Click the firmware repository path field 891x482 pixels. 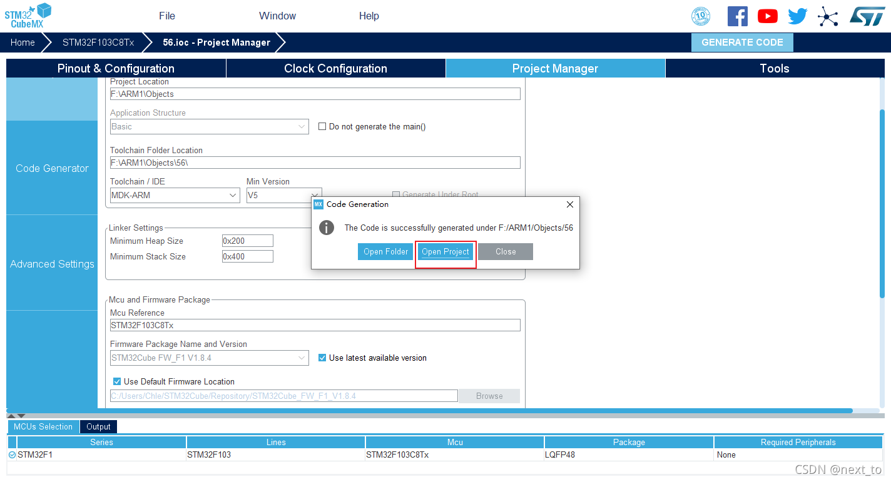(x=283, y=396)
